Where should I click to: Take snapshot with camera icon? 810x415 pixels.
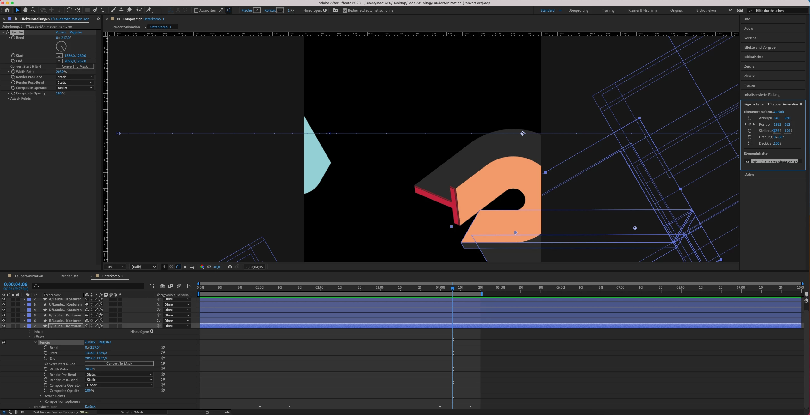(230, 267)
